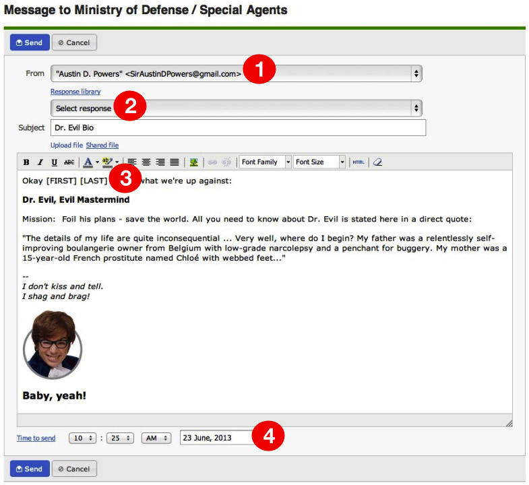
Task: Apply Underline formatting from toolbar
Action: pyautogui.click(x=54, y=162)
